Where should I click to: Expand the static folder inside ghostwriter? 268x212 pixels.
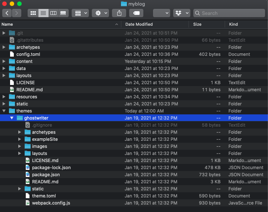(x=19, y=189)
